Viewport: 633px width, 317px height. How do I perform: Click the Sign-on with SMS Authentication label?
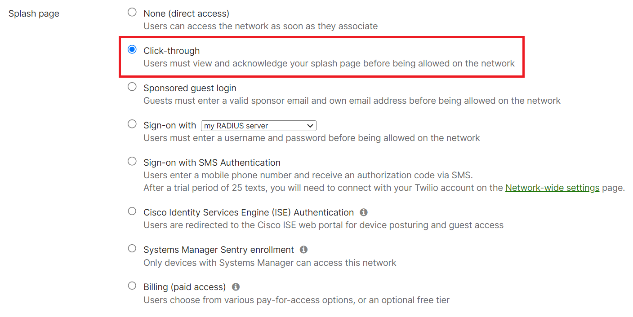pos(212,163)
